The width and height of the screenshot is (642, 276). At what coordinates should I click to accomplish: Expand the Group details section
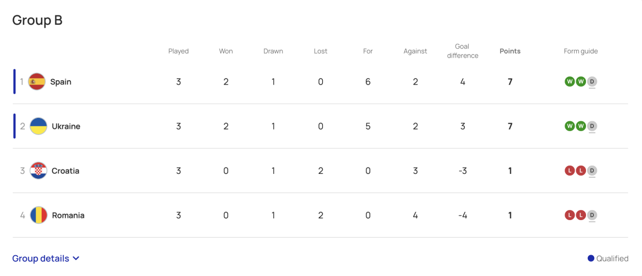coord(41,258)
